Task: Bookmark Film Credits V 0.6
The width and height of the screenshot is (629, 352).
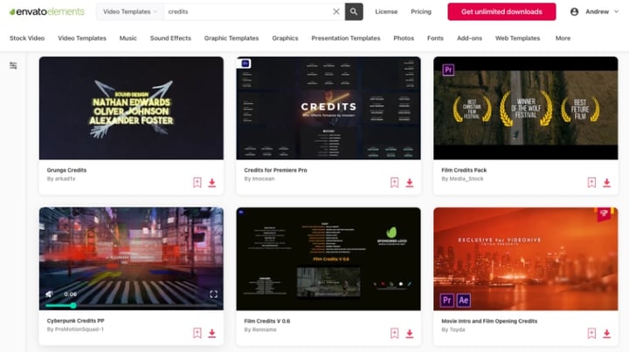Action: pos(394,333)
